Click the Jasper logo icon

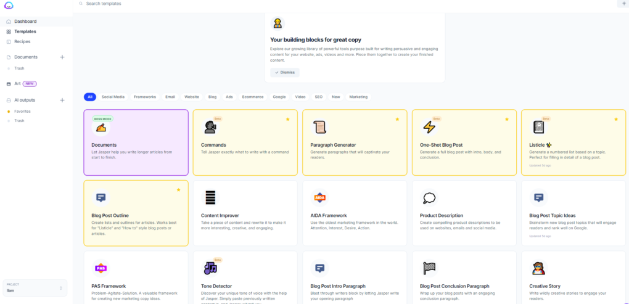point(9,5)
